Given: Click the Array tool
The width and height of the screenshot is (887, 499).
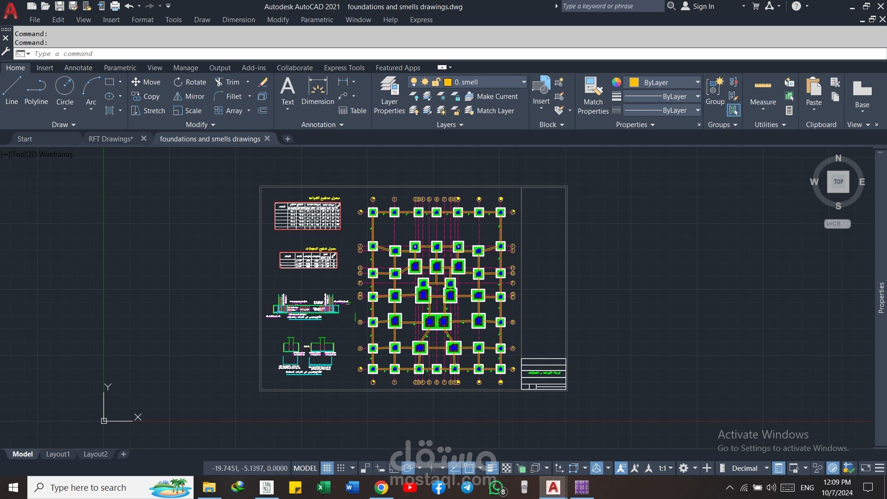Looking at the screenshot, I should (228, 110).
